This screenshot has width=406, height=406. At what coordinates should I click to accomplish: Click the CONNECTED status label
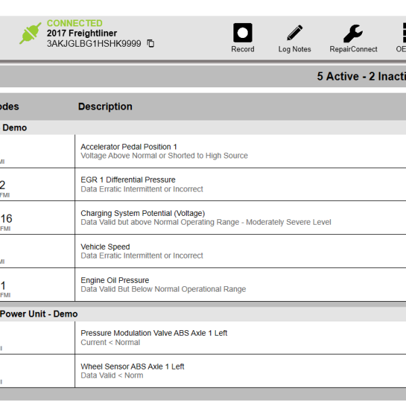[74, 23]
